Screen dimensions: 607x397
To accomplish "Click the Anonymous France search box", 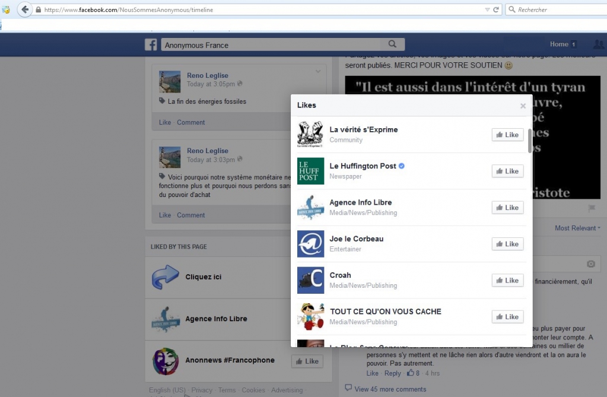I will coord(271,45).
